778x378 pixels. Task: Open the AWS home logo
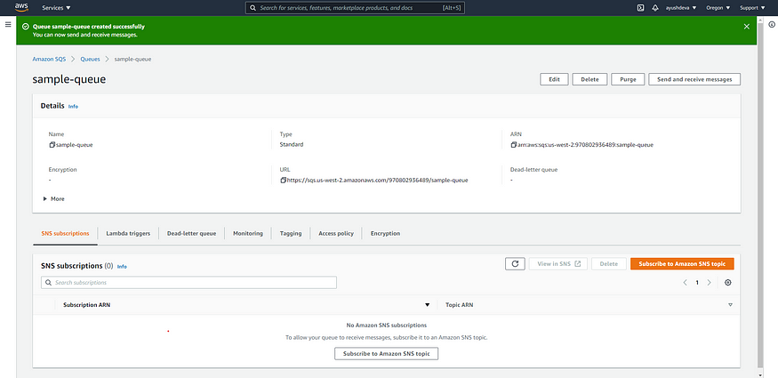[21, 7]
